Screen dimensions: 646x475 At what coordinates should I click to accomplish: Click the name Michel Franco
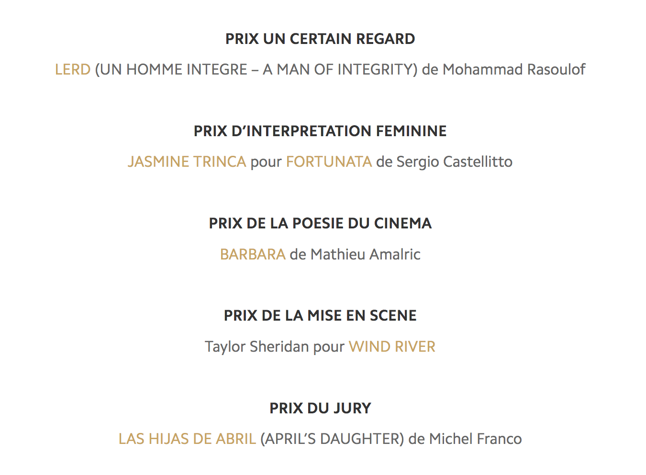(x=475, y=439)
